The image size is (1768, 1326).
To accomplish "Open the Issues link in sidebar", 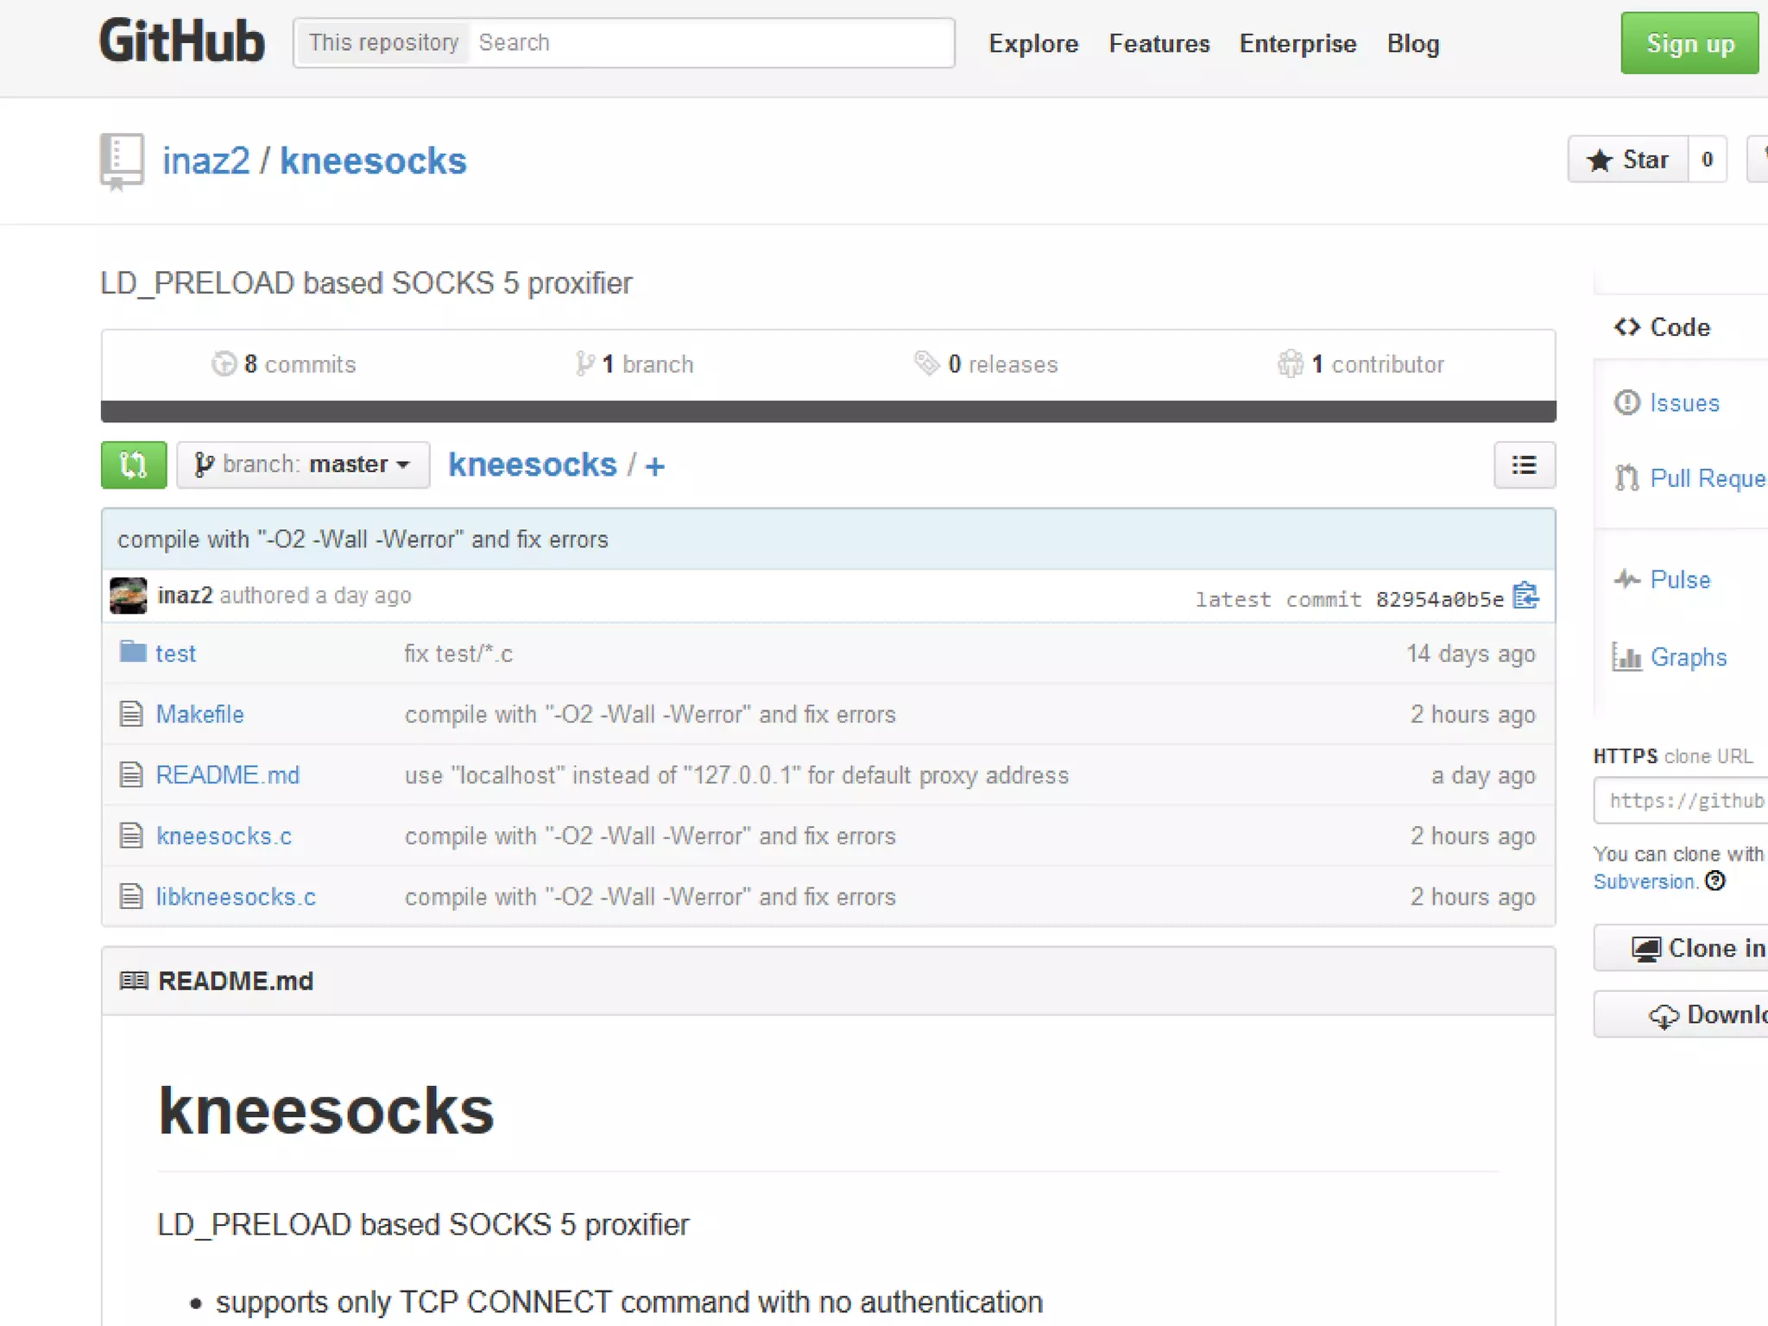I will point(1684,403).
